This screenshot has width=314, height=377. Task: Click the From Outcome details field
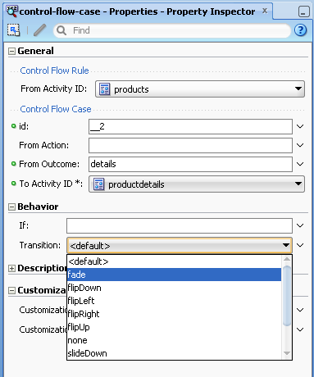[x=190, y=164]
